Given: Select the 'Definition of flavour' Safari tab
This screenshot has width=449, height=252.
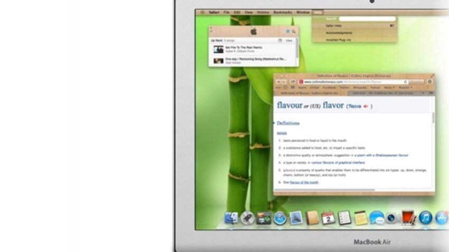Looking at the screenshot, I should [311, 93].
